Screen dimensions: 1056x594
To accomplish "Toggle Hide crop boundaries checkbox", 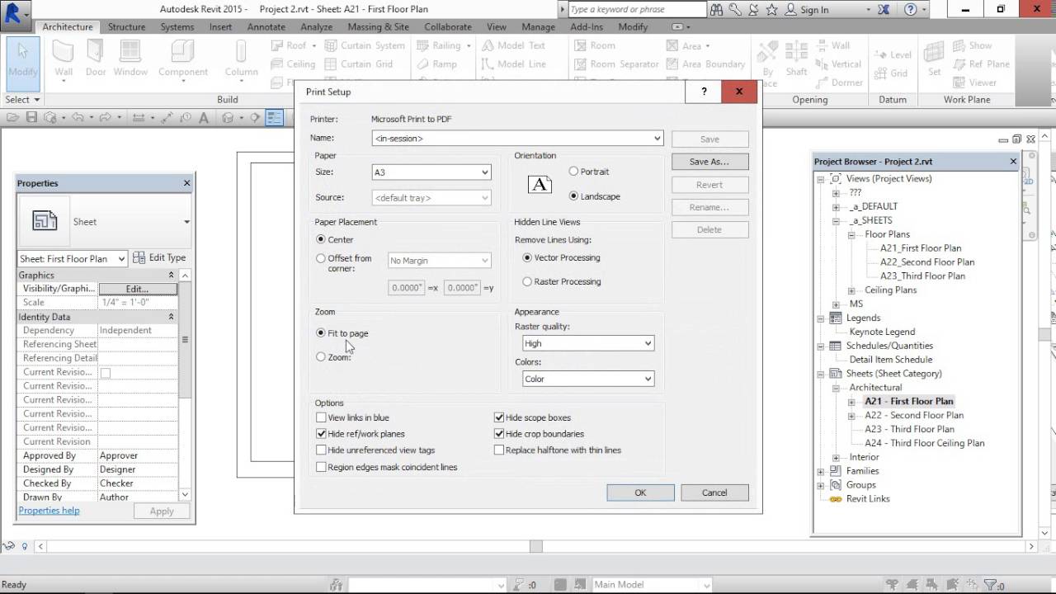I will (x=499, y=433).
